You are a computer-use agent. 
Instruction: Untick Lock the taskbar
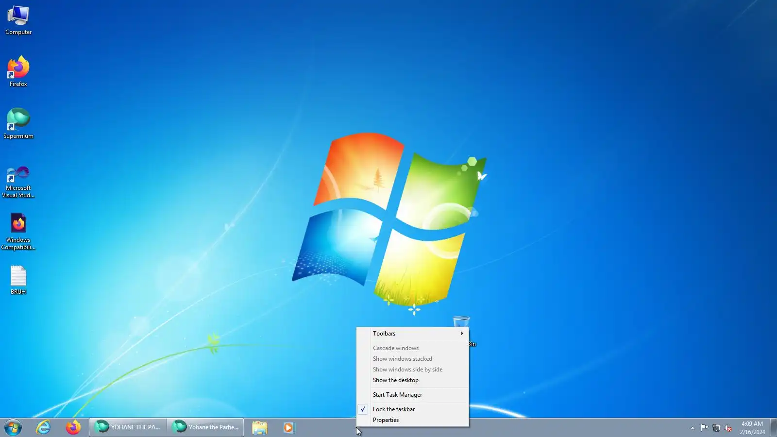click(x=413, y=409)
